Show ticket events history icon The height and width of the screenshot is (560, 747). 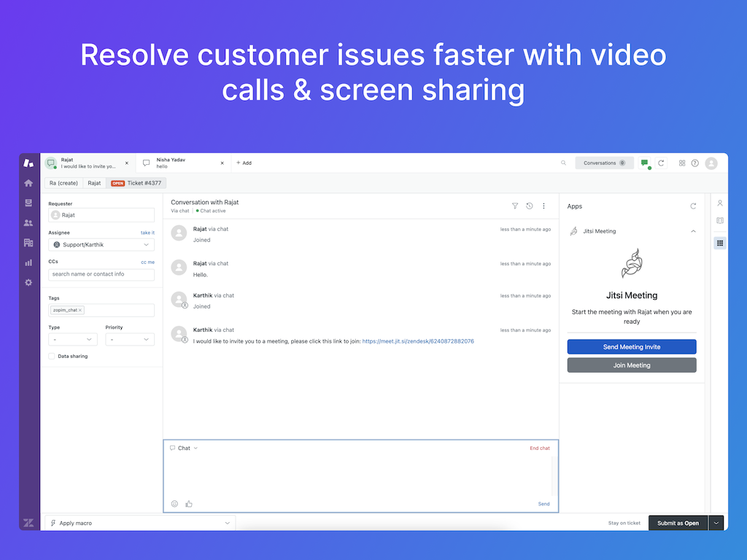529,206
